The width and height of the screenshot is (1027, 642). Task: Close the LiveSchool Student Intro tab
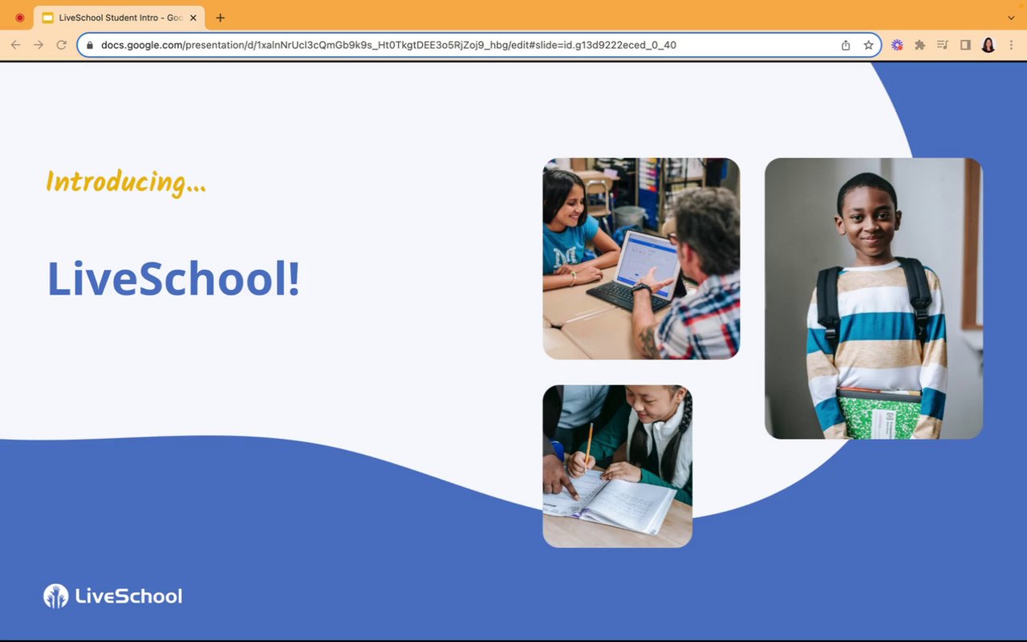pos(193,18)
